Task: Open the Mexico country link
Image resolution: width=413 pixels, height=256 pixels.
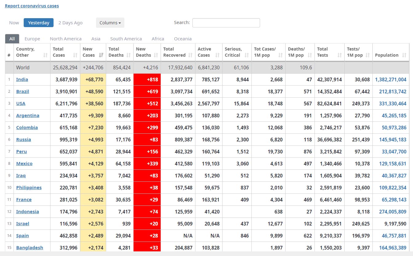Action: 24,164
